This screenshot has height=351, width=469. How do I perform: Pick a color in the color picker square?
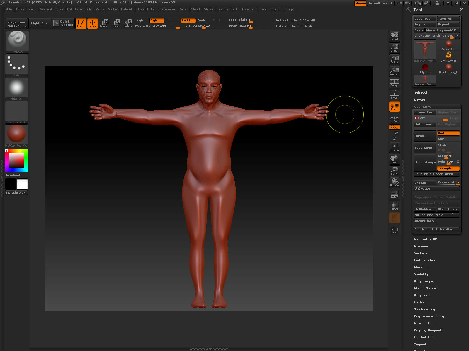pos(16,160)
